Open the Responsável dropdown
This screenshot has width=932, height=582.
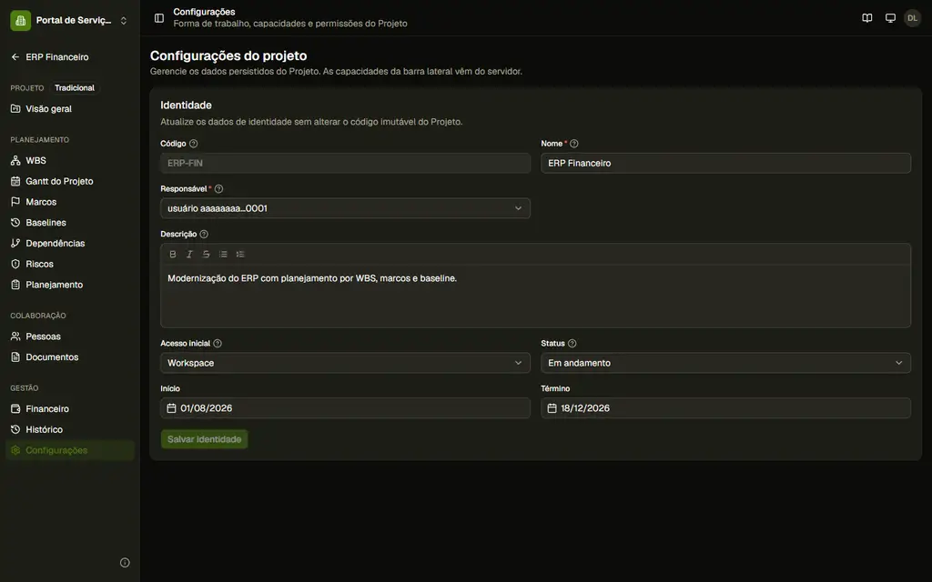(345, 208)
